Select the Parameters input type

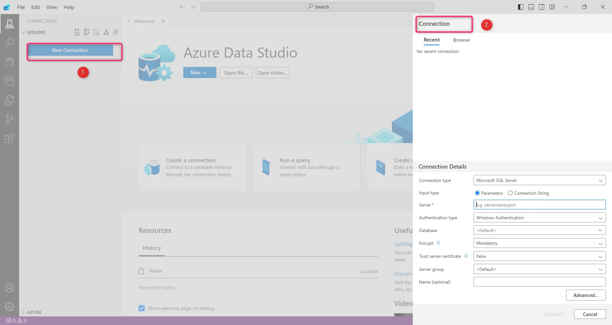coord(477,193)
